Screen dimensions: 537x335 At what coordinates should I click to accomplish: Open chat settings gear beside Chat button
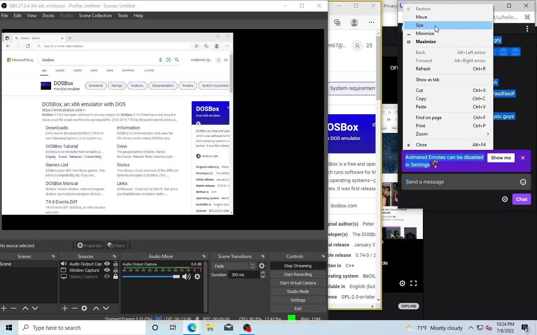point(505,199)
